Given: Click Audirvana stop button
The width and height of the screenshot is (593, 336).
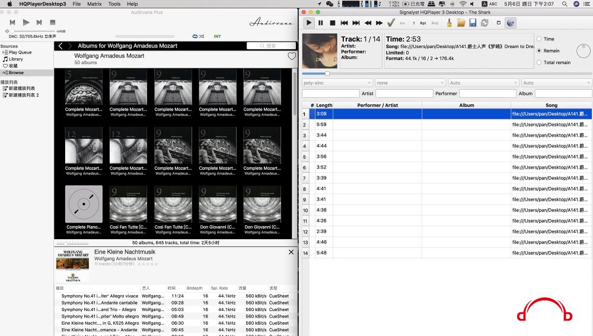Looking at the screenshot, I should (53, 23).
